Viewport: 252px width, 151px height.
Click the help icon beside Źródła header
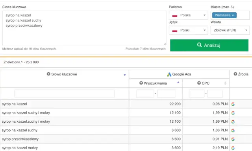235,74
